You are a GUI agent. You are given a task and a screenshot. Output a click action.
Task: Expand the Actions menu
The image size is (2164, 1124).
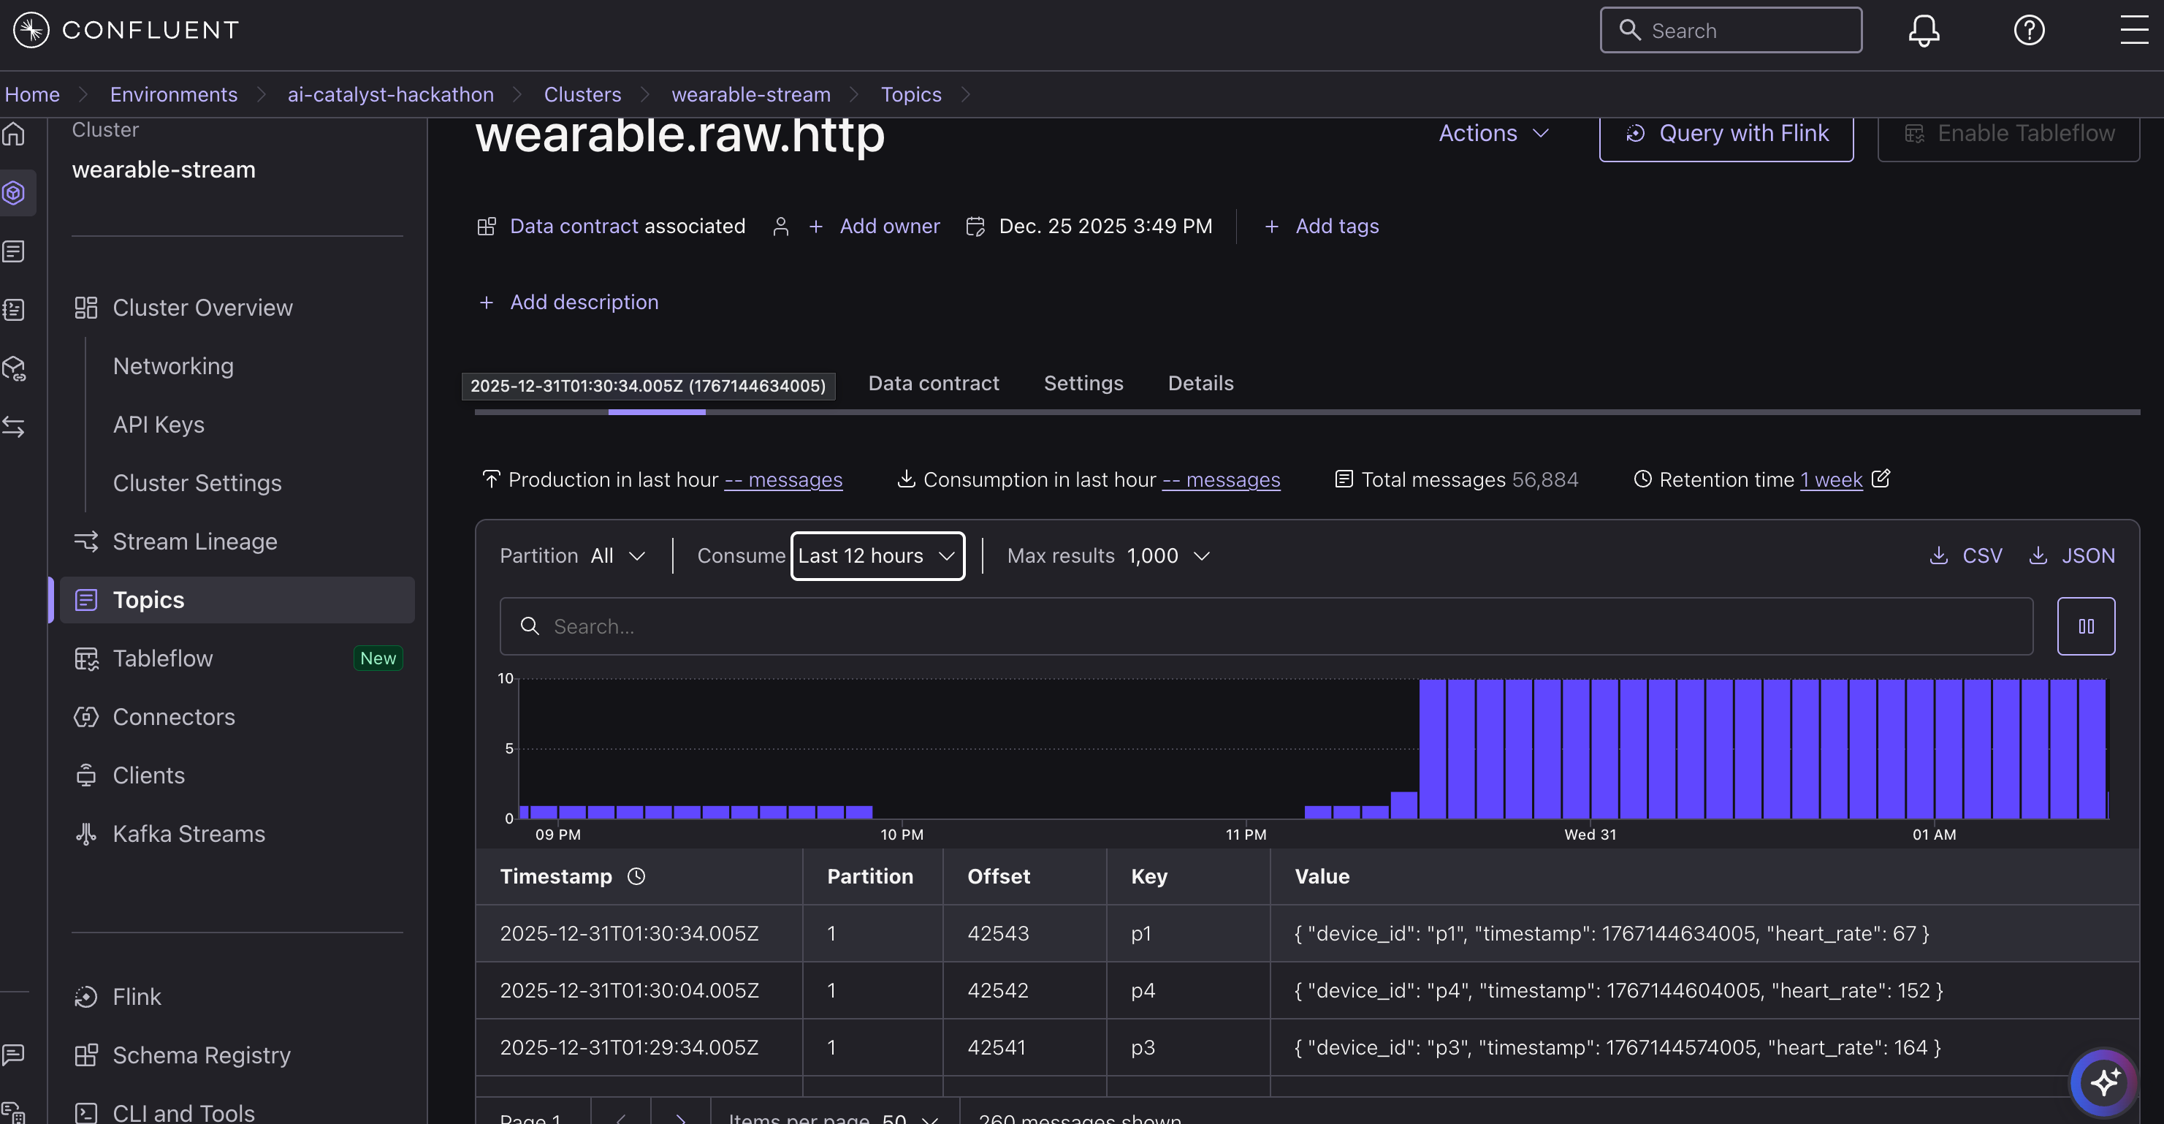[1493, 134]
